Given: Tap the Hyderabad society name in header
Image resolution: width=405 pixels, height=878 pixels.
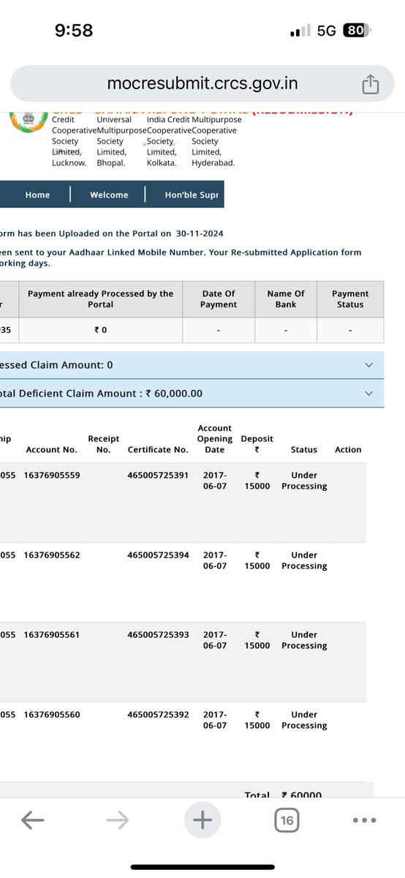Looking at the screenshot, I should 213,163.
